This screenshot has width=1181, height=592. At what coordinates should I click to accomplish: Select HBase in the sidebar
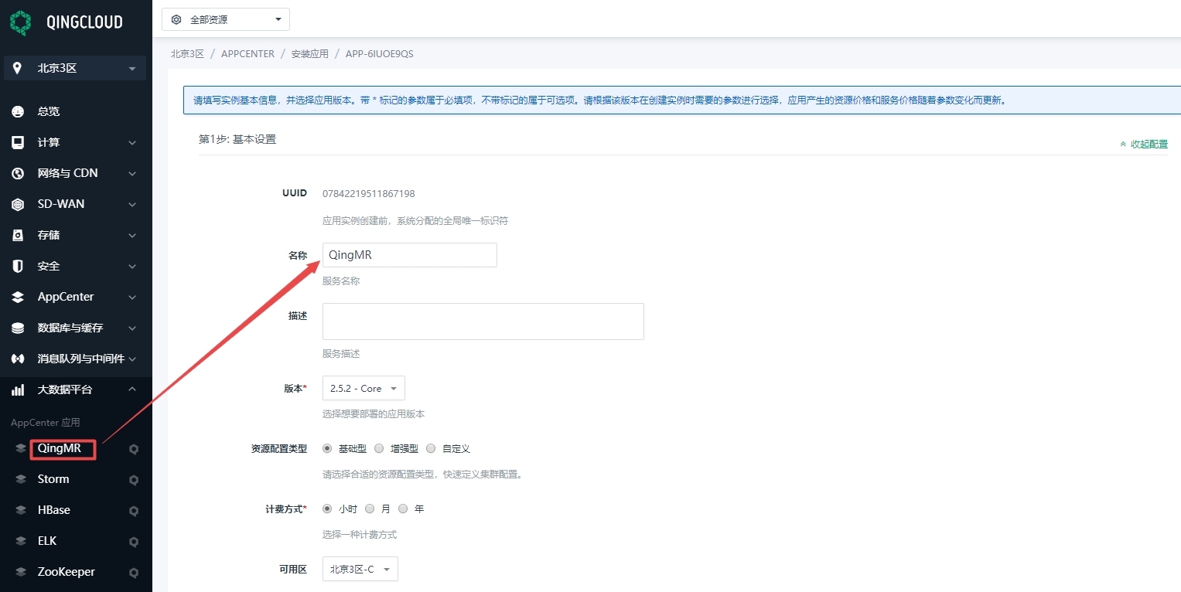tap(54, 510)
